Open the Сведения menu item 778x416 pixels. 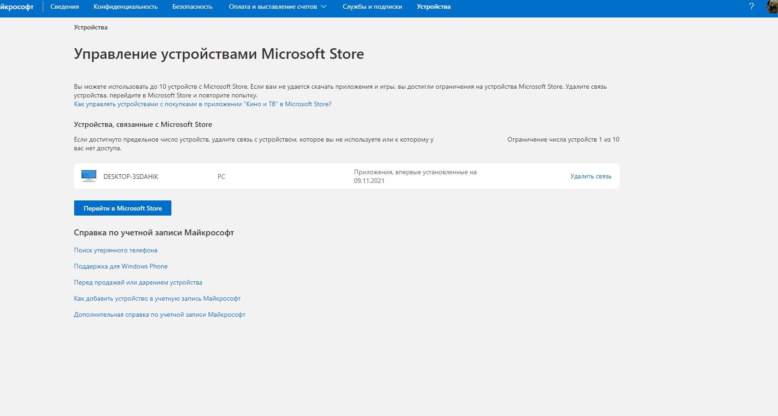pyautogui.click(x=64, y=6)
